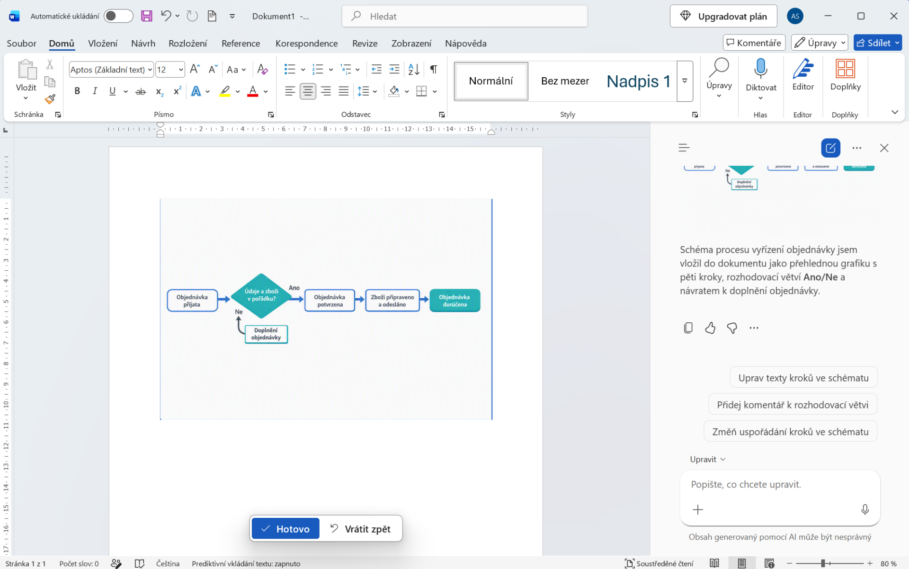Click the Copilot prompt input field
Screen dimensions: 909x569
[x=780, y=484]
